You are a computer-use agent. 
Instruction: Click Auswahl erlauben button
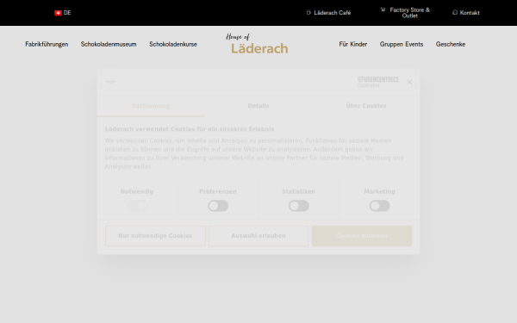click(x=258, y=236)
